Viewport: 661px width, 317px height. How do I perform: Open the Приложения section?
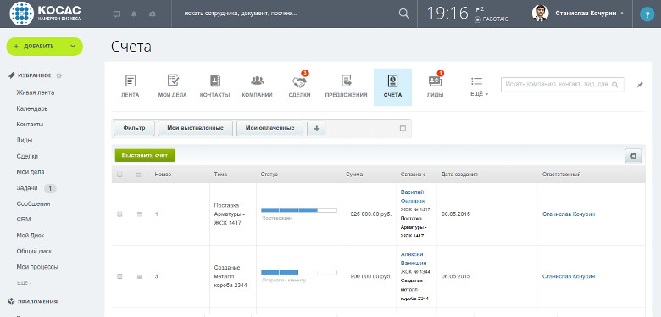[x=33, y=302]
